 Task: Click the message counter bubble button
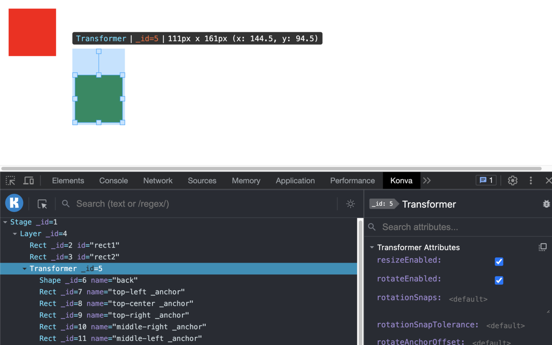coord(486,180)
